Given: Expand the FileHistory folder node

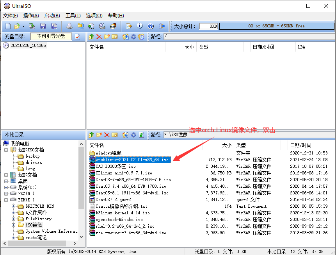Looking at the screenshot, I should (x=13, y=219).
